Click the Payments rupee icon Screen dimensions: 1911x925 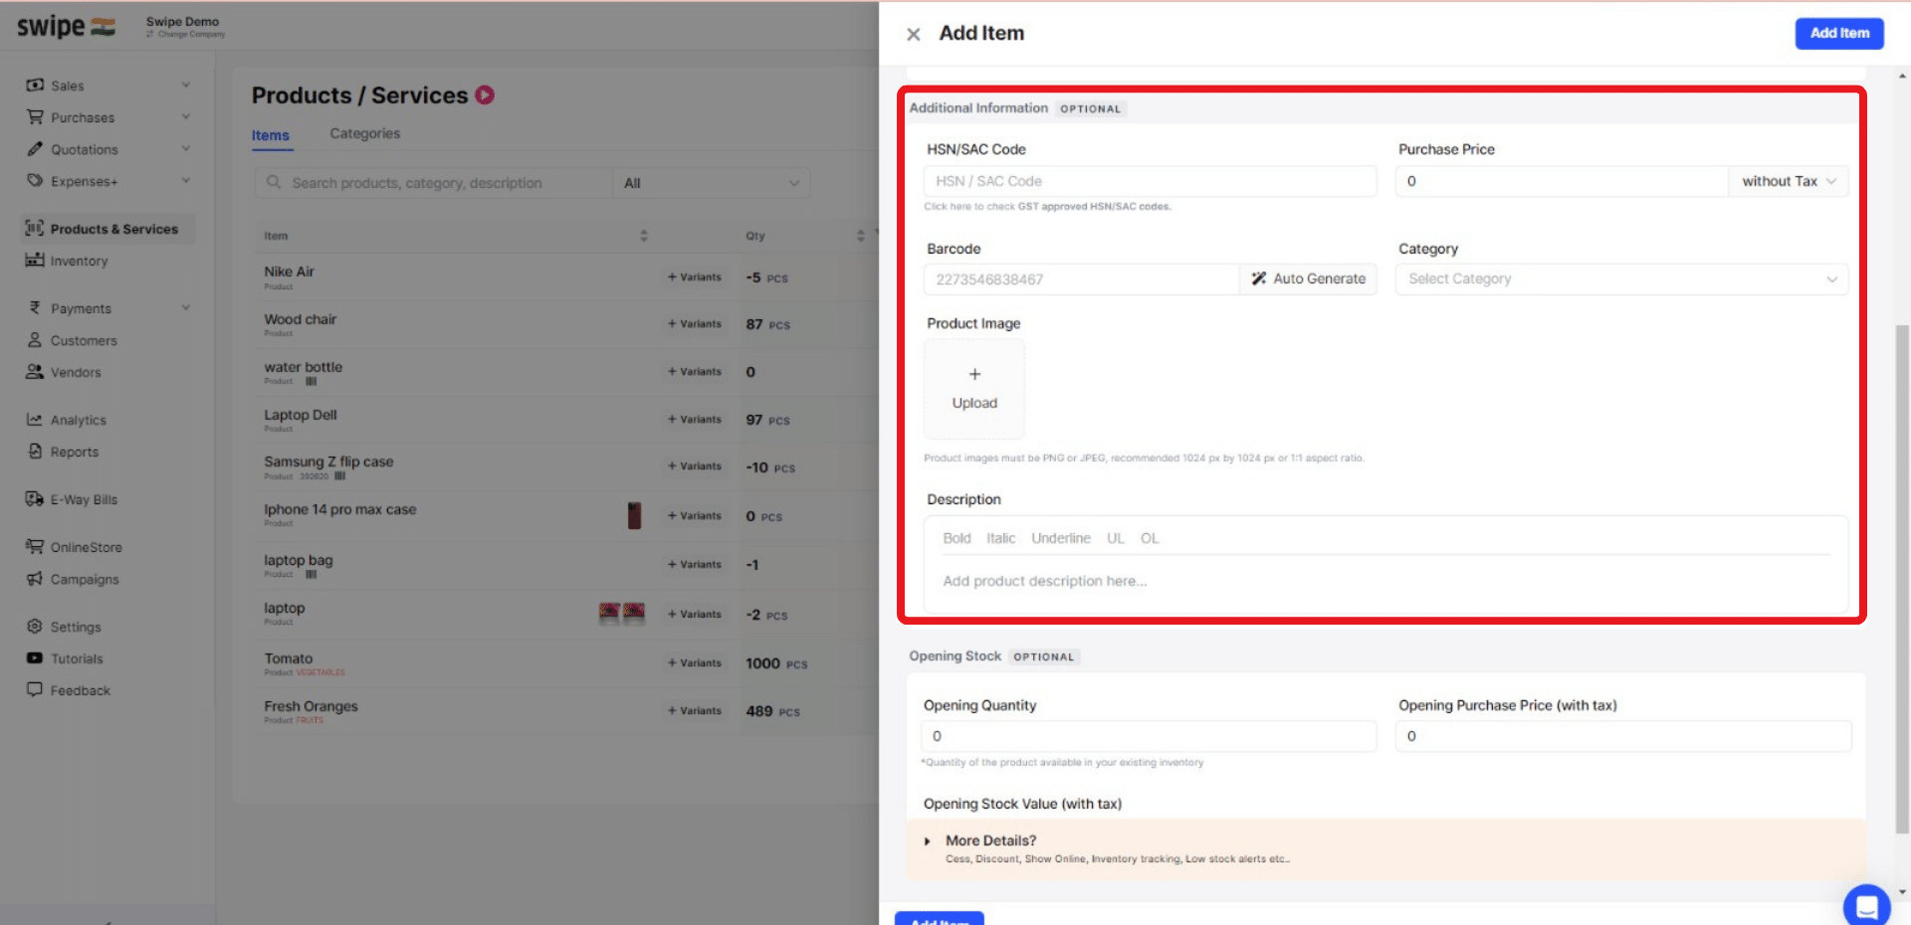click(35, 308)
